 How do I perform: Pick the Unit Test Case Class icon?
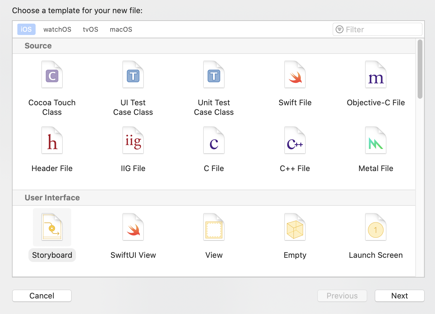point(214,74)
